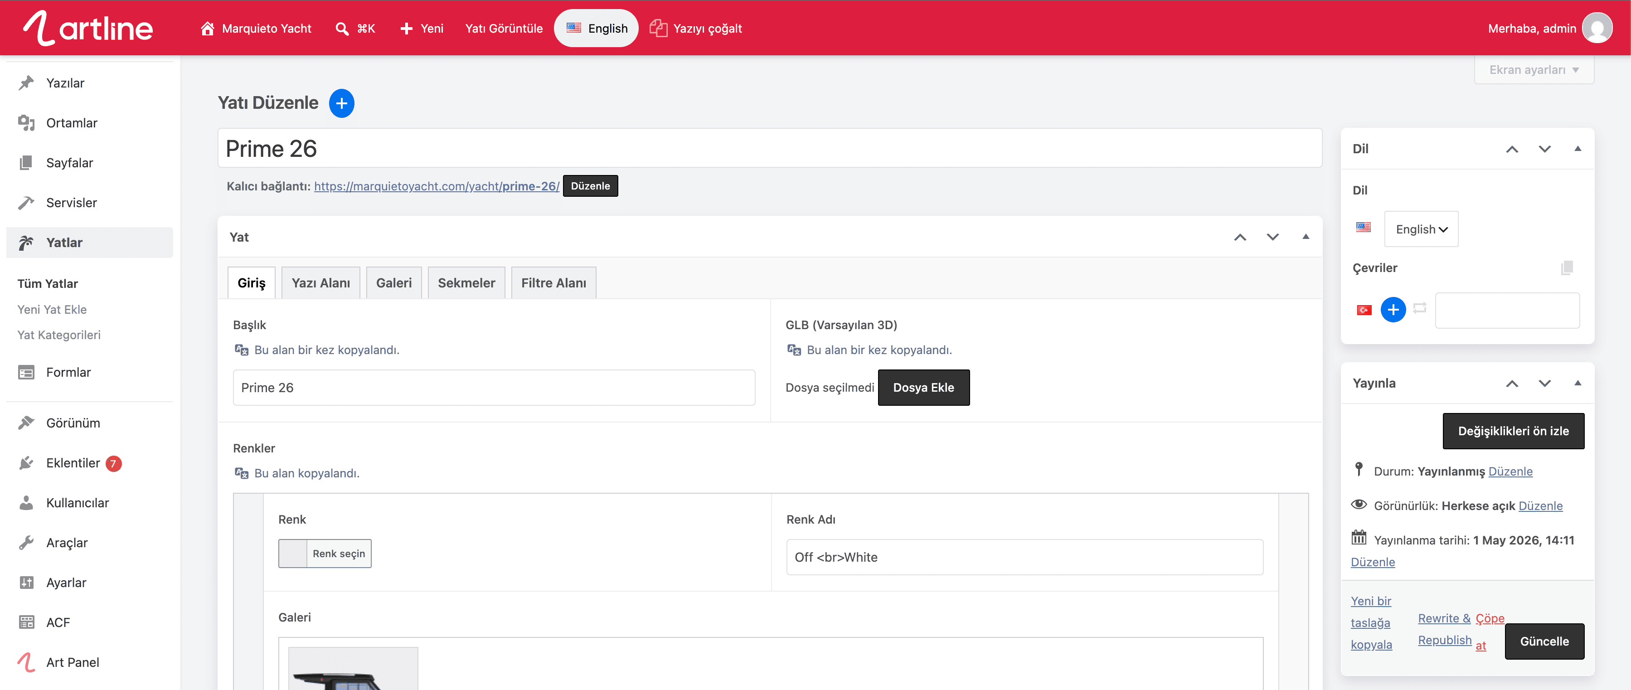The width and height of the screenshot is (1631, 690).
Task: Click Rewrite & Republish link
Action: [x=1445, y=629]
